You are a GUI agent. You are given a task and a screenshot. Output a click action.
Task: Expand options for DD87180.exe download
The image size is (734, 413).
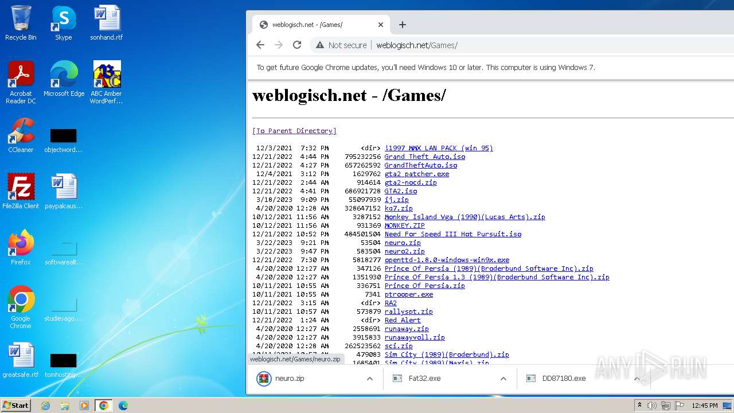coord(637,379)
